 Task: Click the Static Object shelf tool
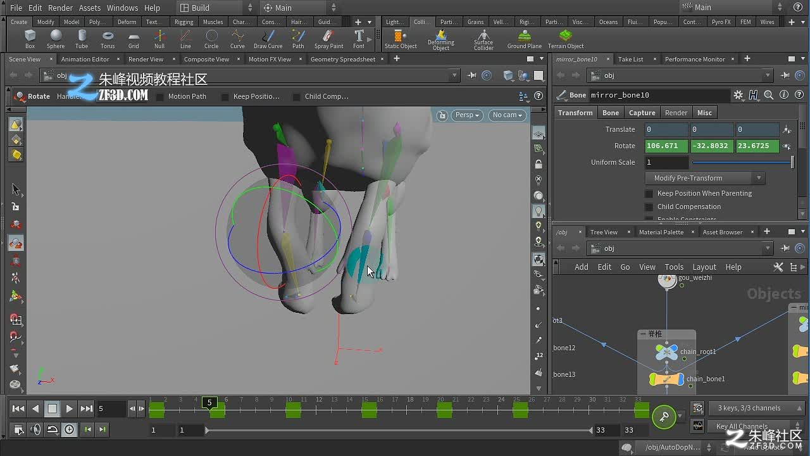click(401, 39)
